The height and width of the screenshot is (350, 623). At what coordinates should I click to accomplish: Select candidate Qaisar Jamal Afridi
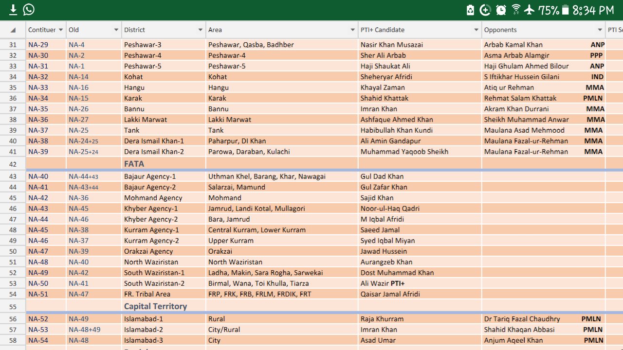[420, 294]
